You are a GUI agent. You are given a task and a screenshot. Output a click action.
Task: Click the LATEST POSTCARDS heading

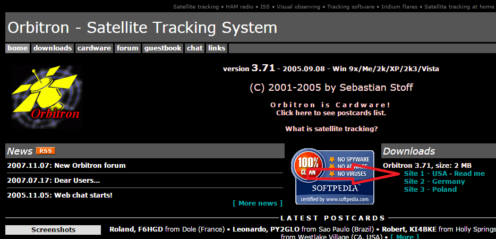coord(333,218)
